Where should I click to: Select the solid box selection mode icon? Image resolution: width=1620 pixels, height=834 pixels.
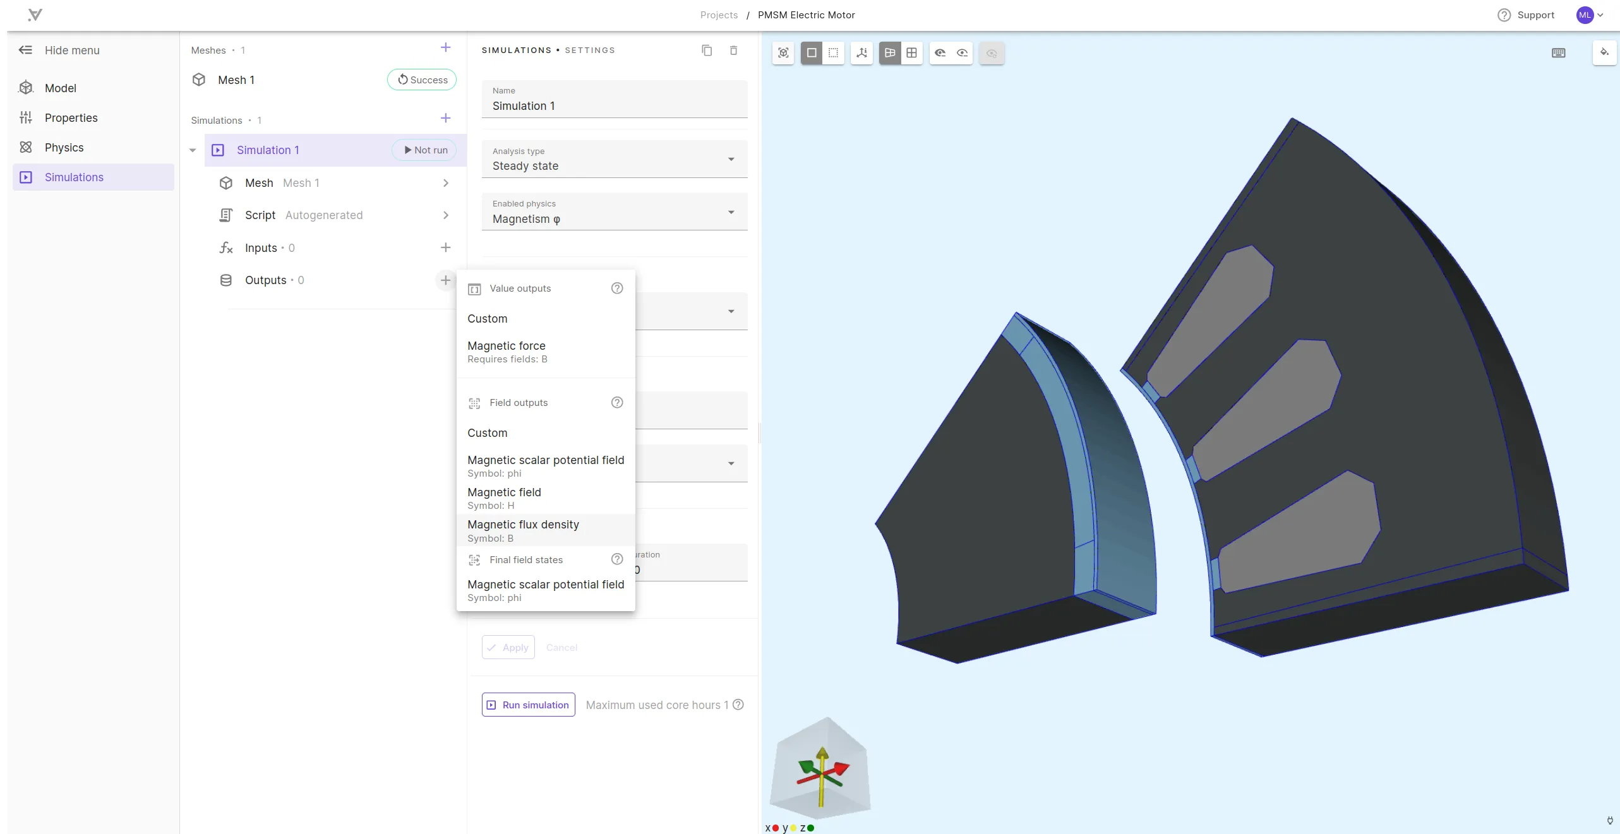pyautogui.click(x=812, y=53)
